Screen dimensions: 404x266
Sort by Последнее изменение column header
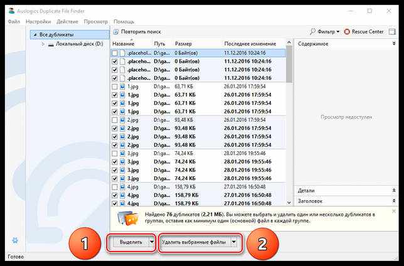(250, 43)
